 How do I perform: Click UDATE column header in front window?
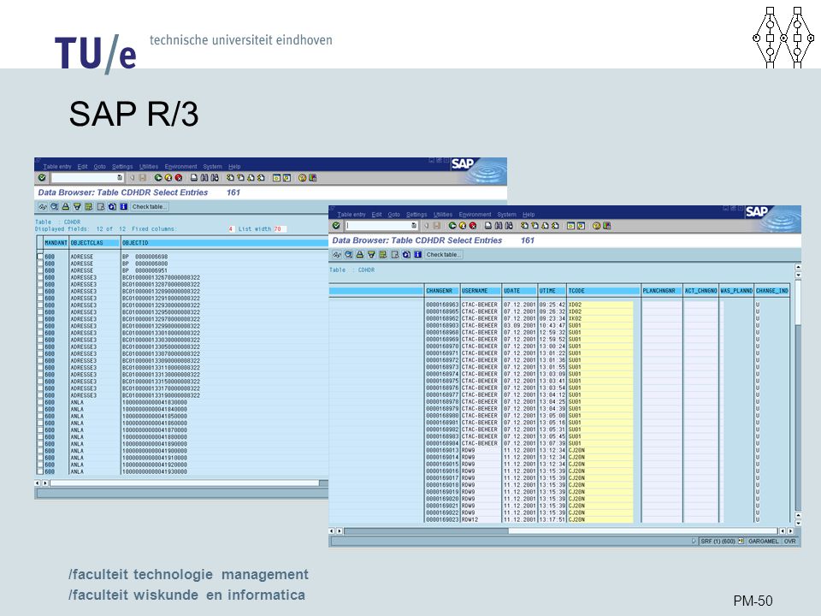519,291
